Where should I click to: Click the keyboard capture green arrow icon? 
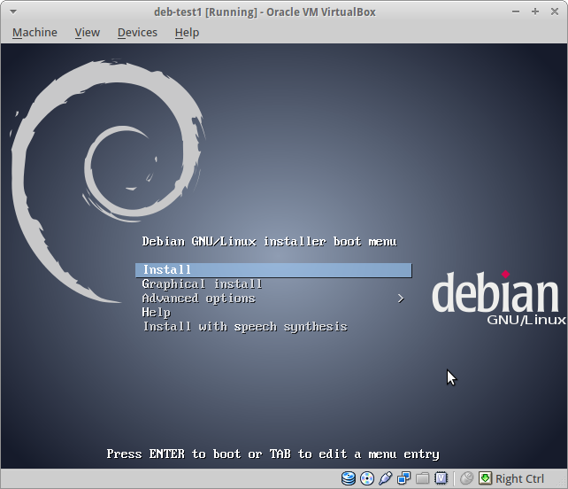(x=485, y=478)
